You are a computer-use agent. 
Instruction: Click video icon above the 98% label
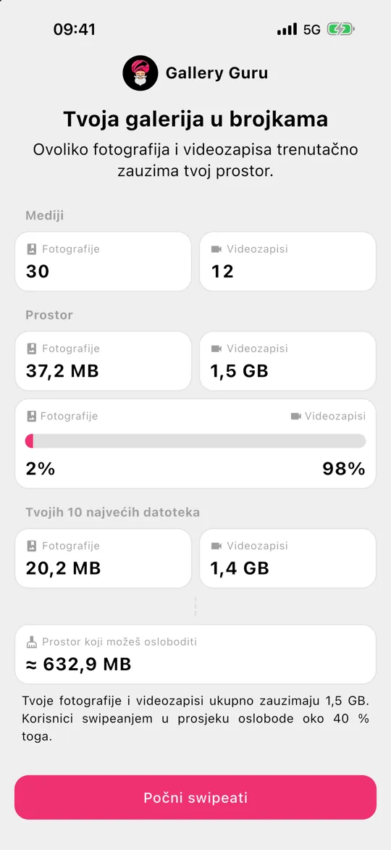pos(295,417)
